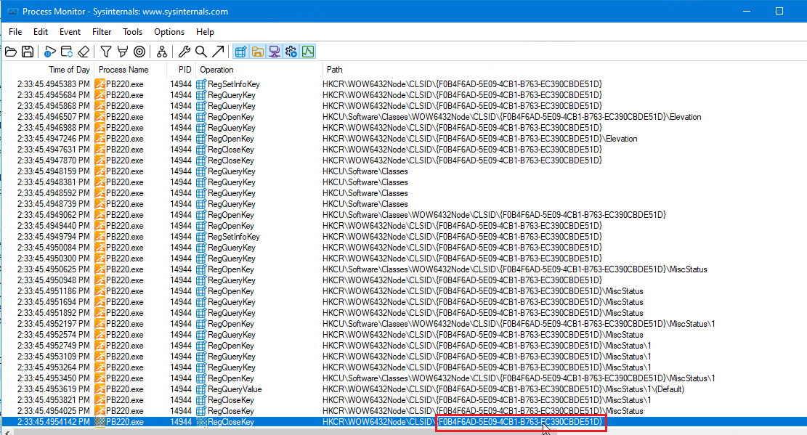Select the time 2:33:45.4945868 PM
807x435 pixels.
coord(54,106)
